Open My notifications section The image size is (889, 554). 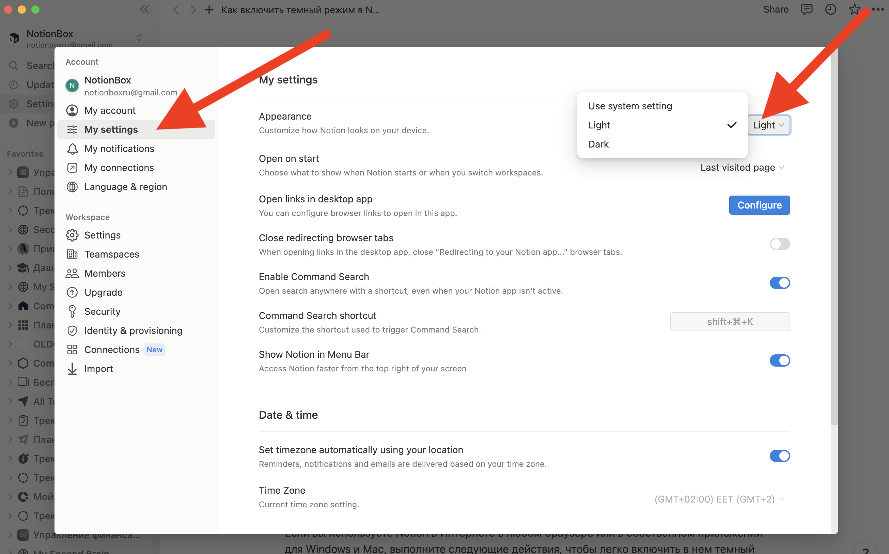point(136,149)
